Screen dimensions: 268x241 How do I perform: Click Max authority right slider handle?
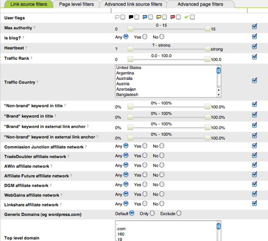pos(207,29)
